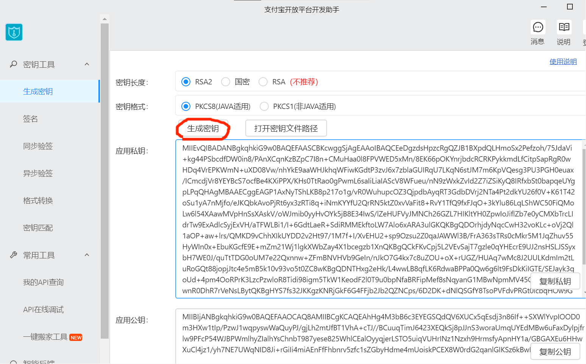Image resolution: width=586 pixels, height=364 pixels.
Task: Click the private key box scrollbar
Action: click(x=584, y=206)
